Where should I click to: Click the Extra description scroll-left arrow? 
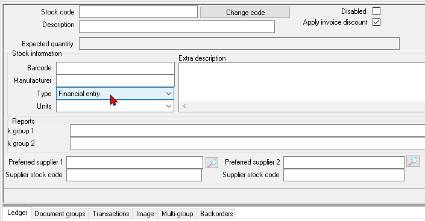point(184,106)
